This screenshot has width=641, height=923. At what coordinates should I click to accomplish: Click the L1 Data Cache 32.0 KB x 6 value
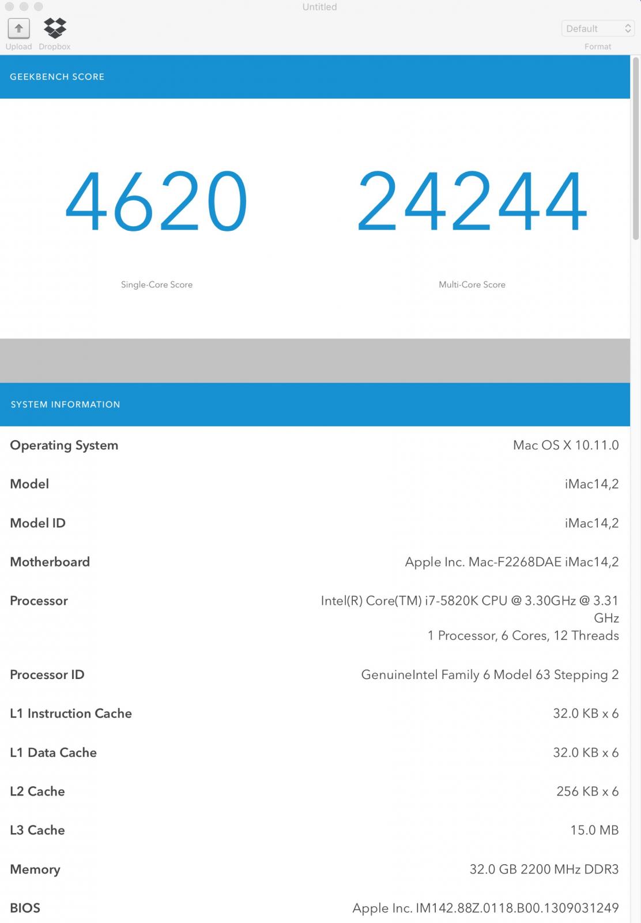tap(586, 753)
